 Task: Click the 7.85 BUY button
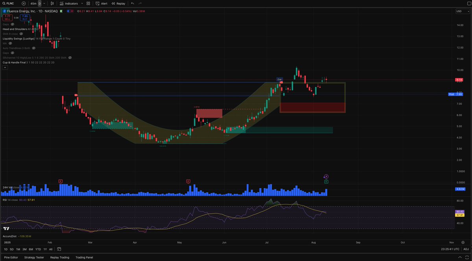(24, 18)
